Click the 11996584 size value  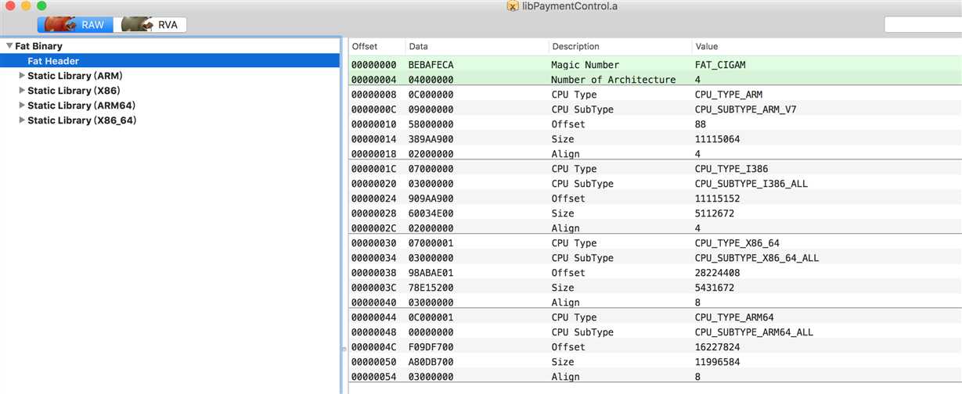point(717,362)
